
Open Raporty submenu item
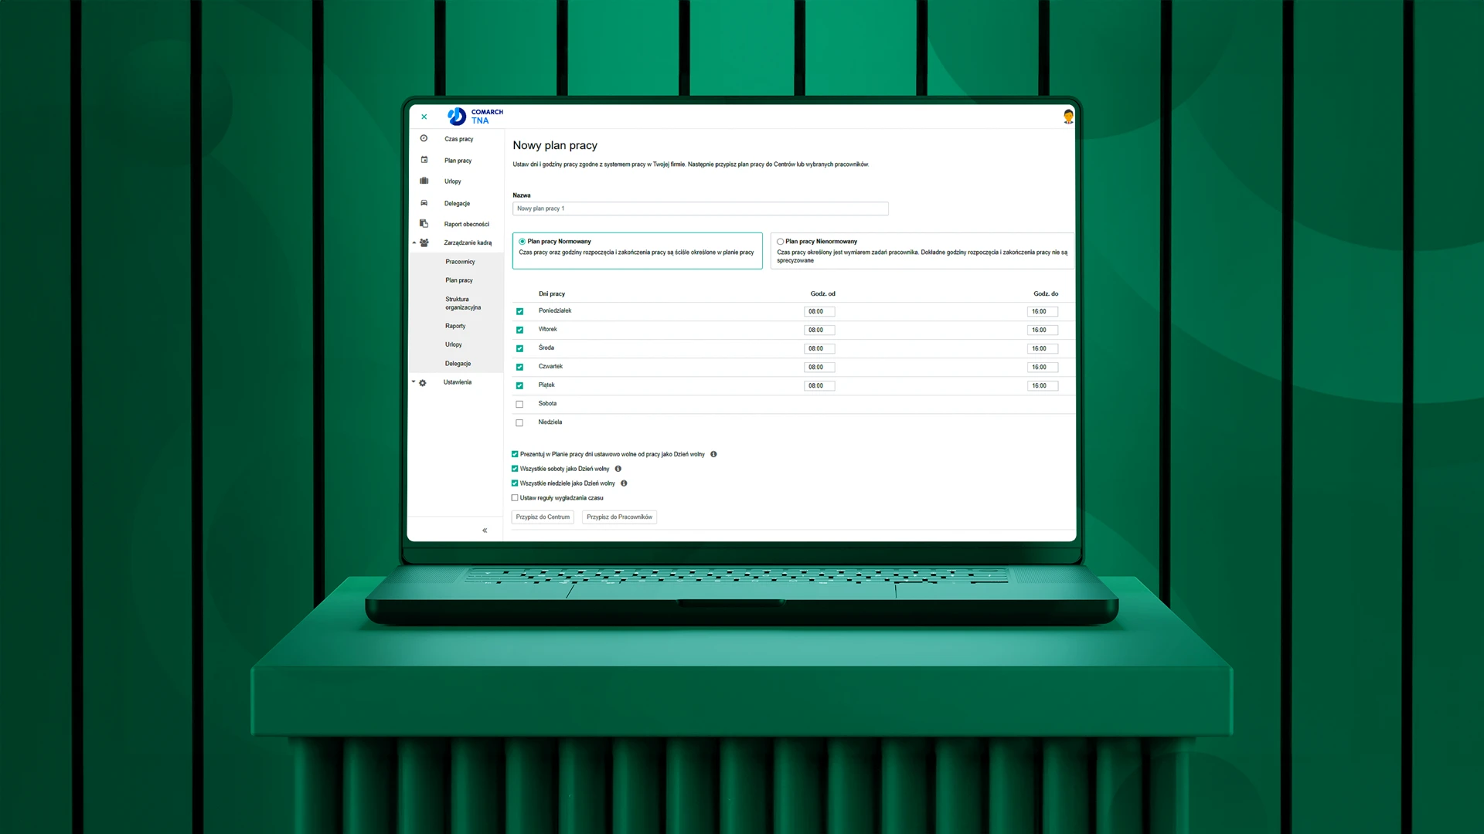tap(455, 326)
